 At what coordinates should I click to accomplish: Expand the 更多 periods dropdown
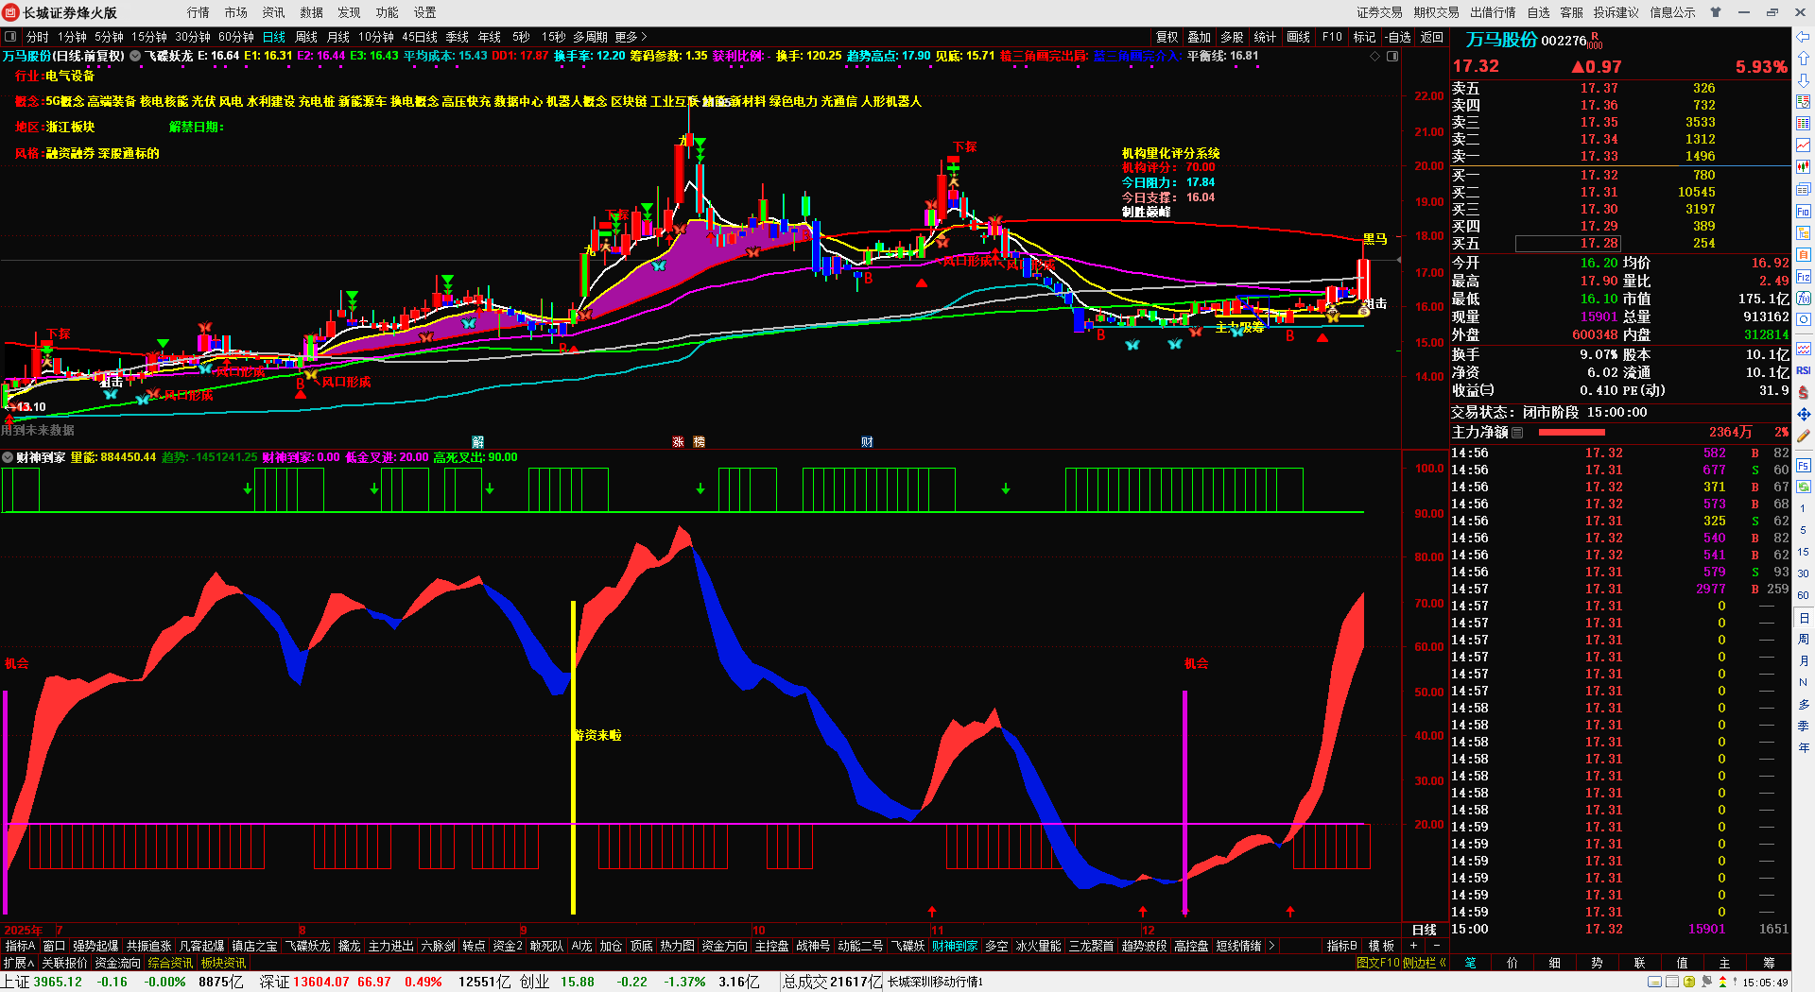point(631,37)
